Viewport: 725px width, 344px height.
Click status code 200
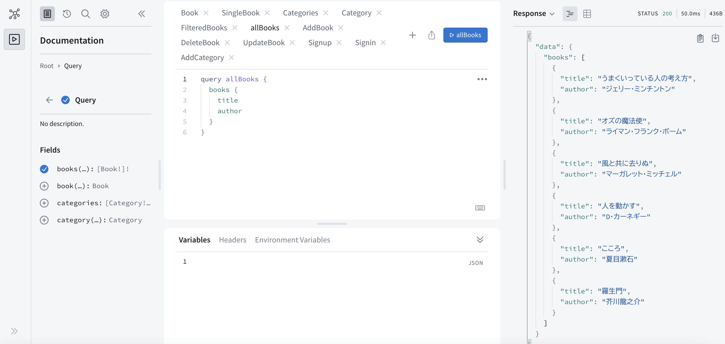(x=667, y=14)
